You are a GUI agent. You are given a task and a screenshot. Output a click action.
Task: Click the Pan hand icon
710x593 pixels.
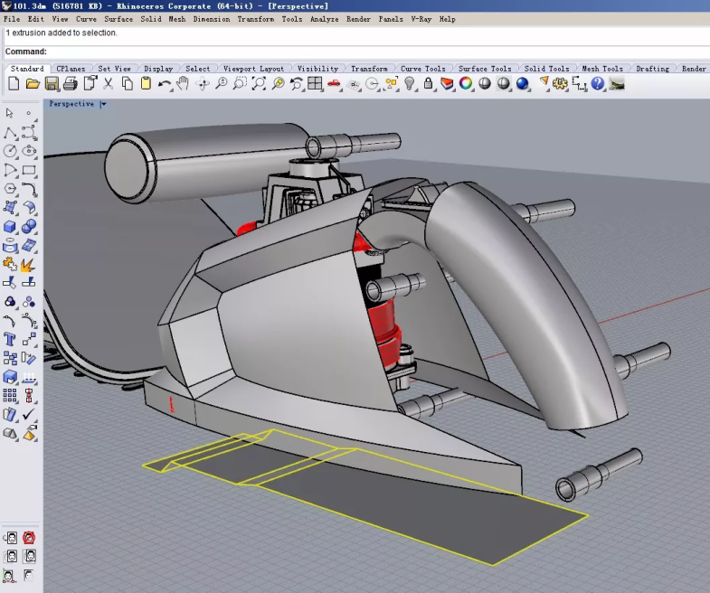tap(183, 84)
